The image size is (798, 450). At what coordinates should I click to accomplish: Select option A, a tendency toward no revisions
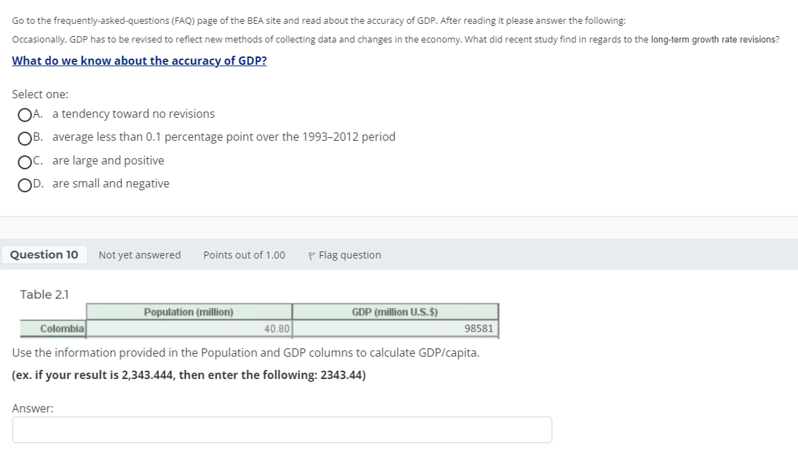(x=24, y=115)
